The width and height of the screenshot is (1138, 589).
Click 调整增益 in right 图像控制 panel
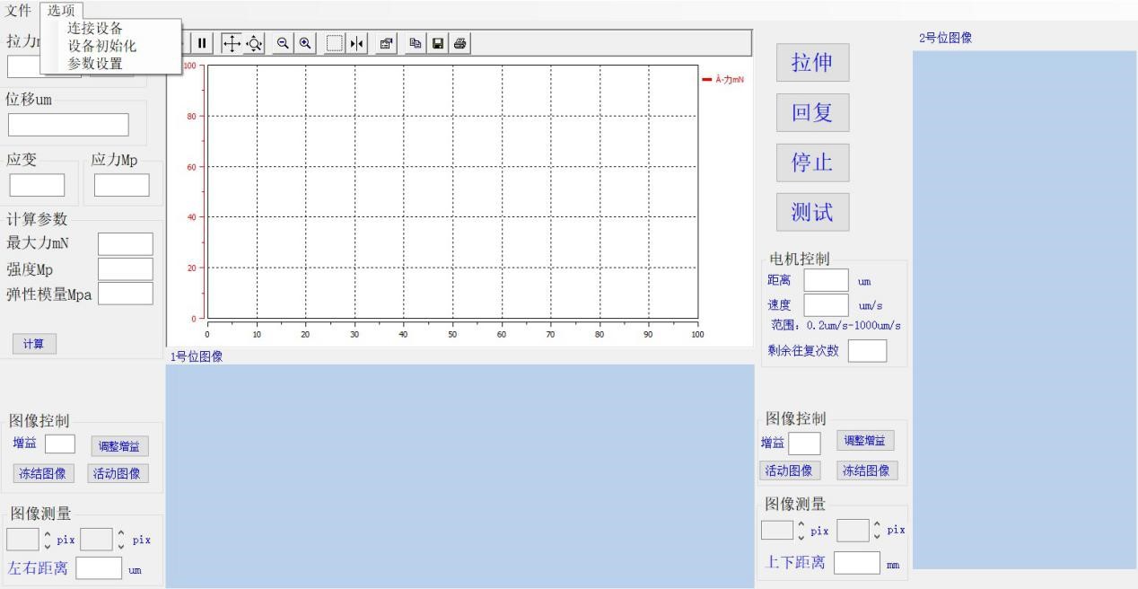[x=865, y=441]
